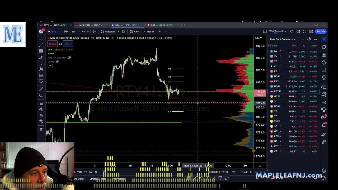Open the watchlist more options menu
This screenshot has width=338, height=190.
315,39
